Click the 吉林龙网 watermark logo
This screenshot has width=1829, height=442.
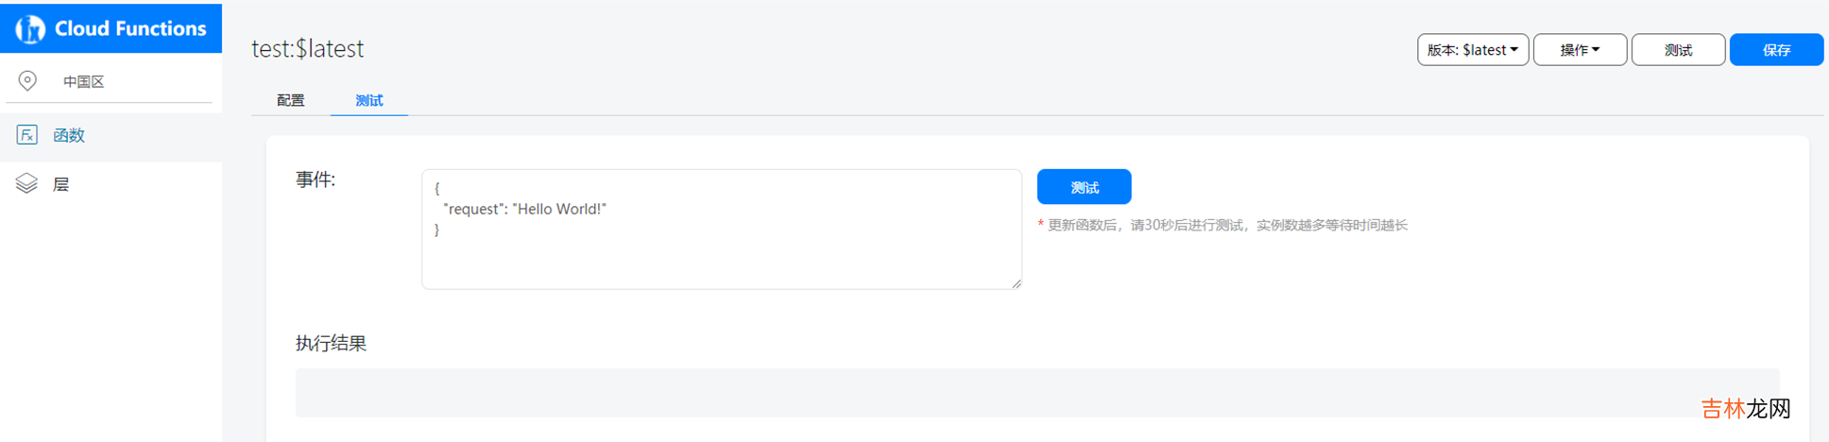pos(1746,408)
